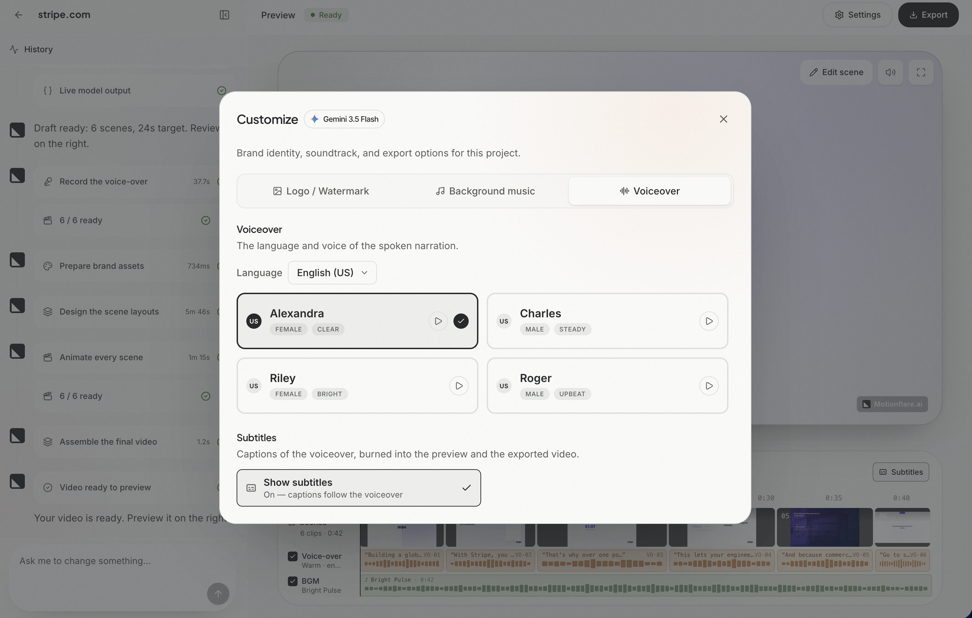Preview the Charles voice sample
The height and width of the screenshot is (618, 972).
(709, 321)
